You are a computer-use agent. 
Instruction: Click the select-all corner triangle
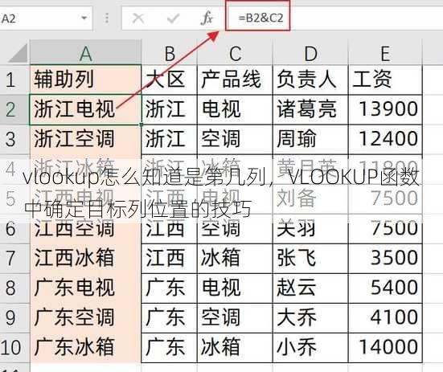coord(17,52)
